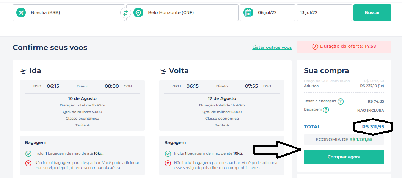
Task: Click the help icon next to Bagagem
Action: click(326, 110)
